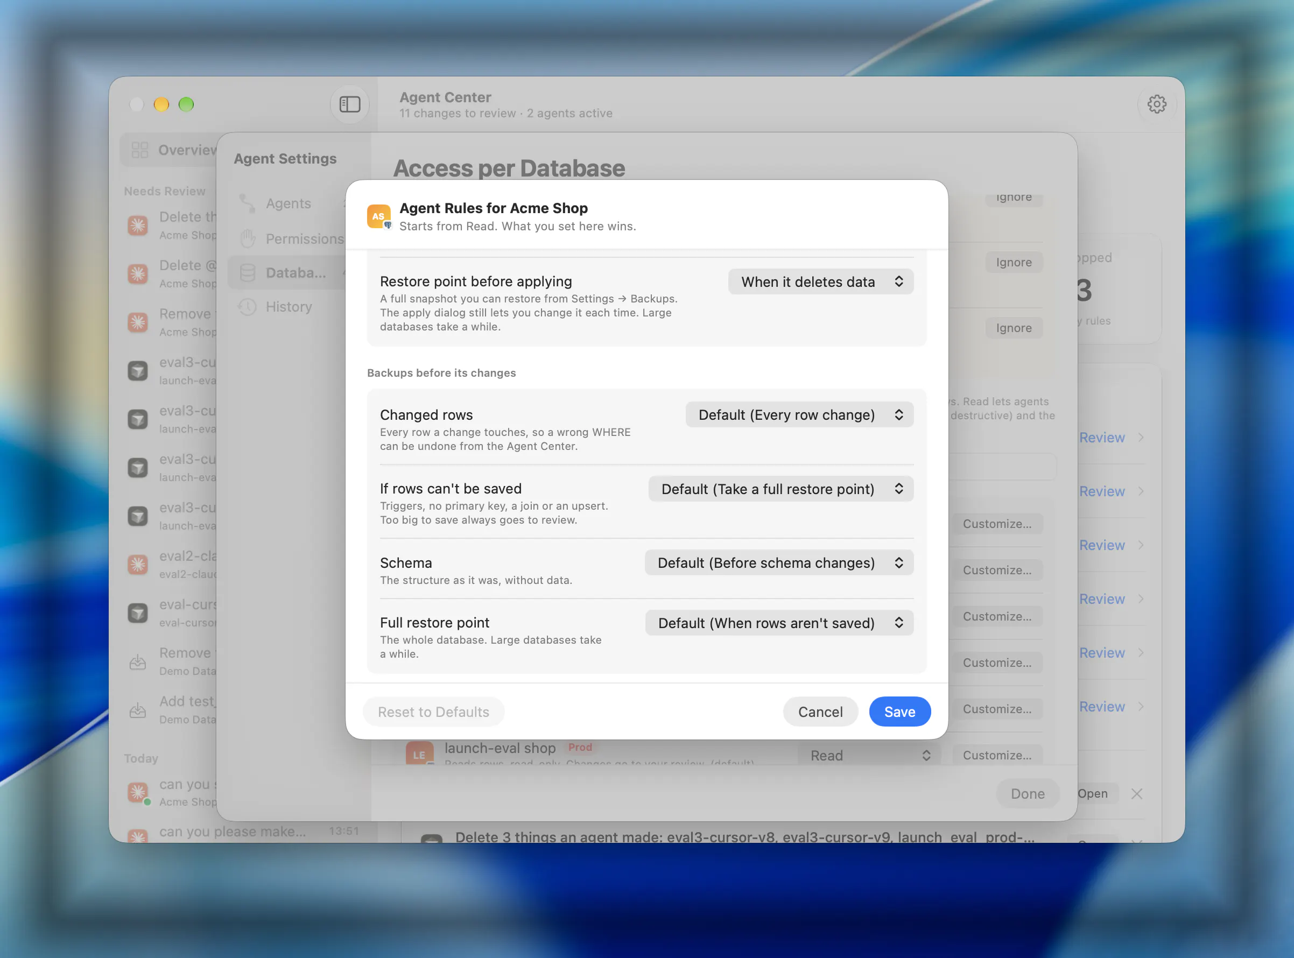
Task: Click the Done button in Agent Settings
Action: [1027, 794]
